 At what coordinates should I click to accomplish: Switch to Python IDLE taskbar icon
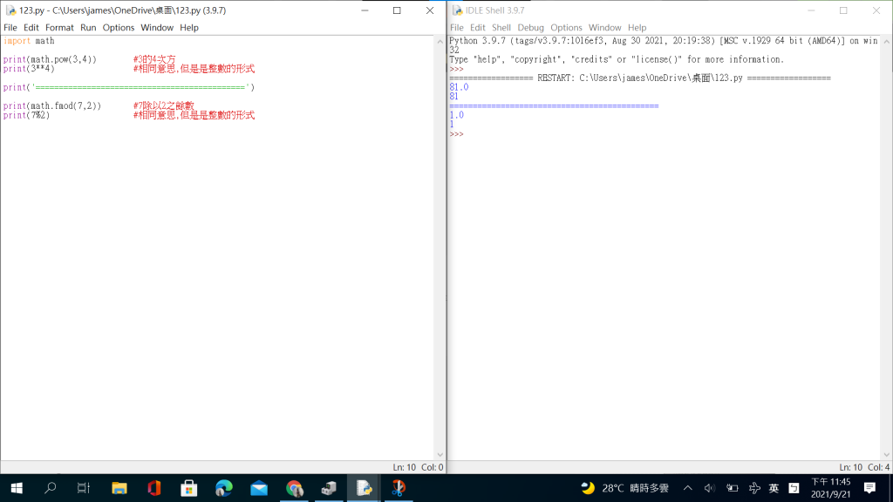[x=364, y=488]
